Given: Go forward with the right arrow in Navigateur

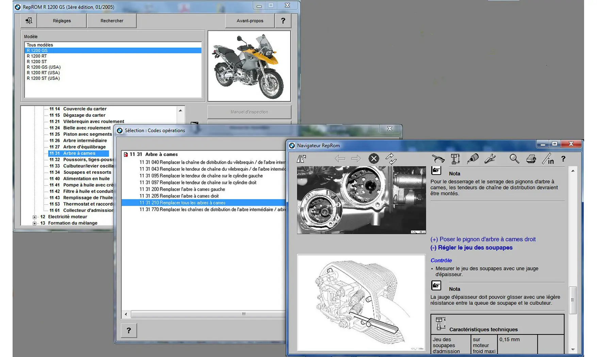Looking at the screenshot, I should click(x=356, y=158).
